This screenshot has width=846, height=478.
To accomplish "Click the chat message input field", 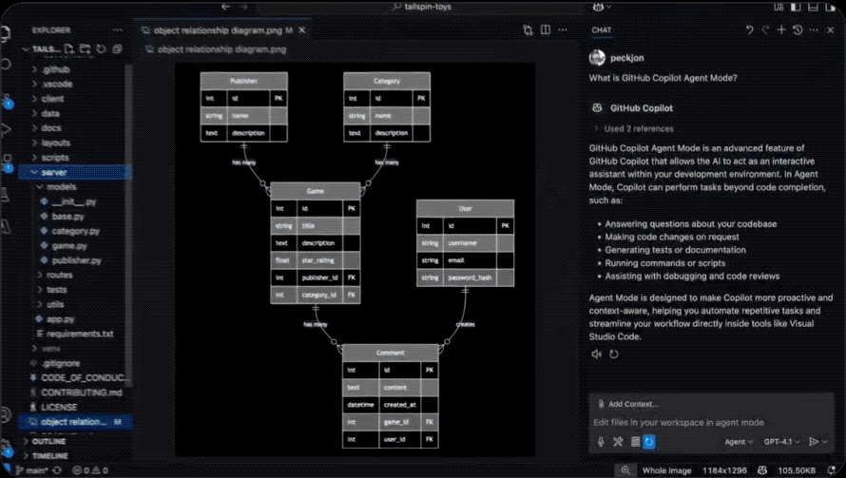I will 711,423.
